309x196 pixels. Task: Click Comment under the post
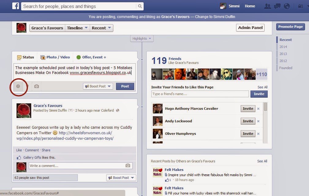pos(32,150)
